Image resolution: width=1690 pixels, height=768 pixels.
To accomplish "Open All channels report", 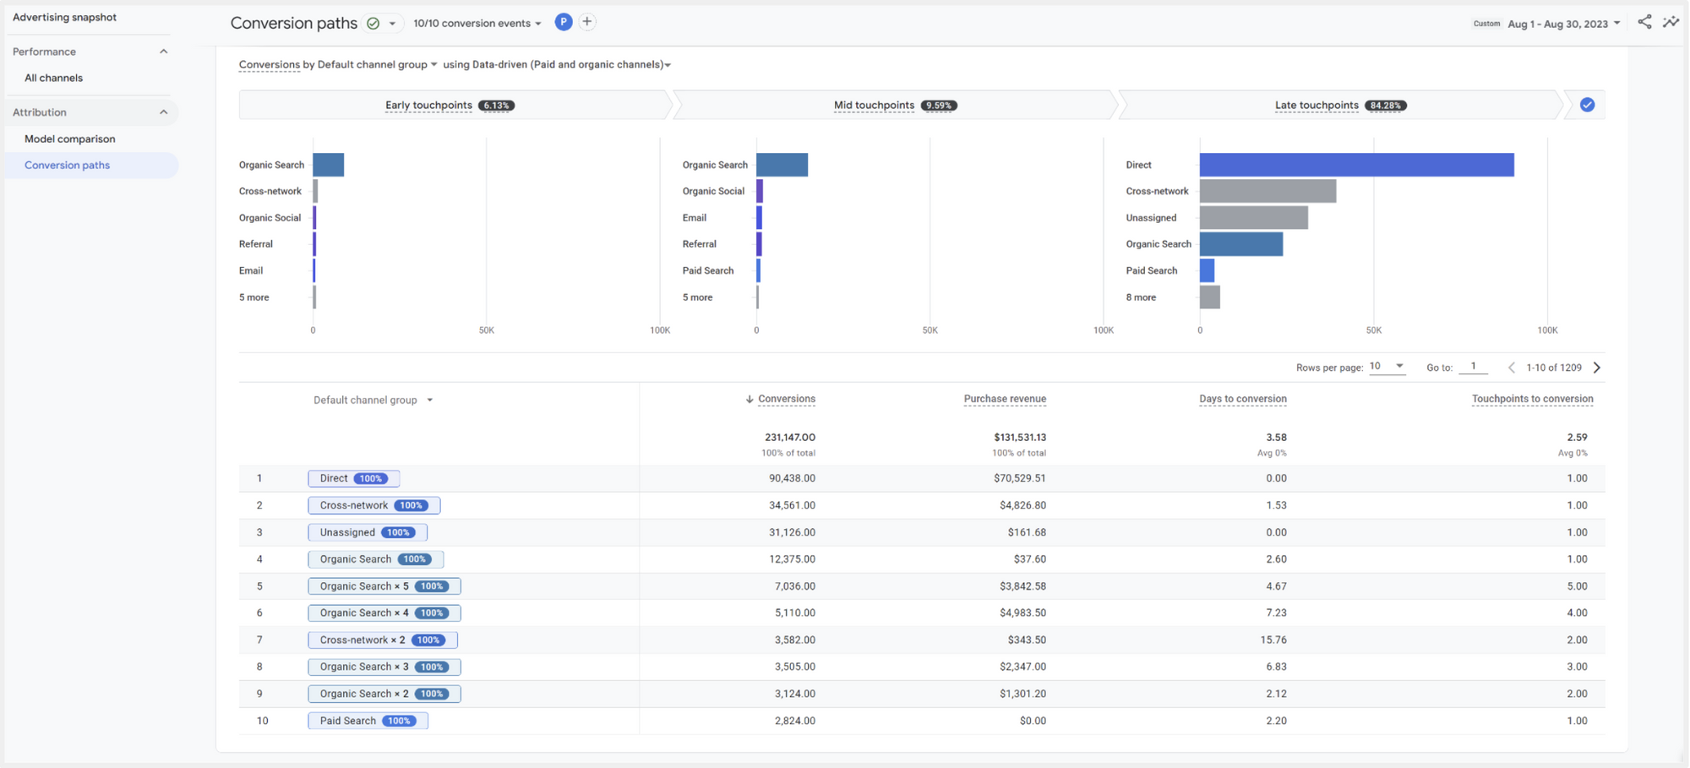I will pos(54,78).
